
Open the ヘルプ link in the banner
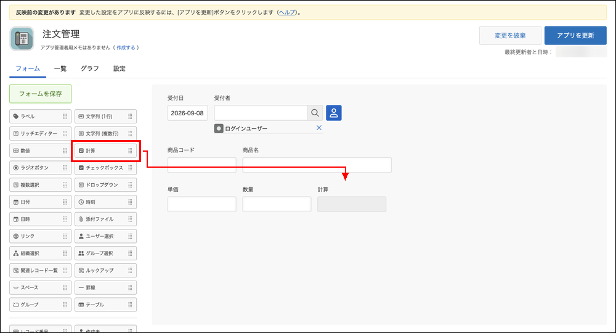tap(287, 12)
